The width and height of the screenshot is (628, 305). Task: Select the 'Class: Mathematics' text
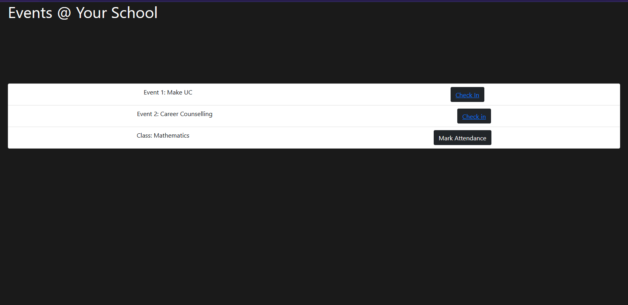click(x=163, y=136)
